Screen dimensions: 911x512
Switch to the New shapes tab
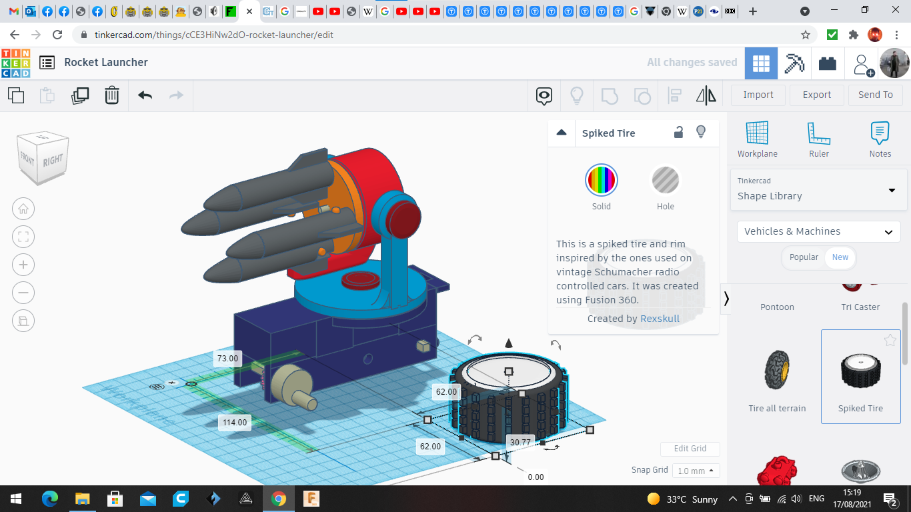click(x=840, y=257)
